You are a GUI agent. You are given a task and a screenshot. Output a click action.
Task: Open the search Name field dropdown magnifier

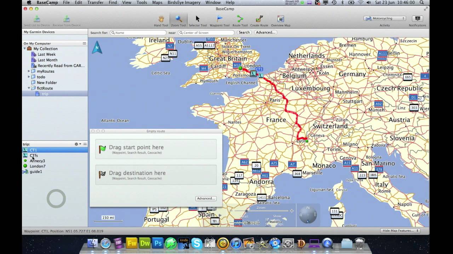(x=113, y=32)
